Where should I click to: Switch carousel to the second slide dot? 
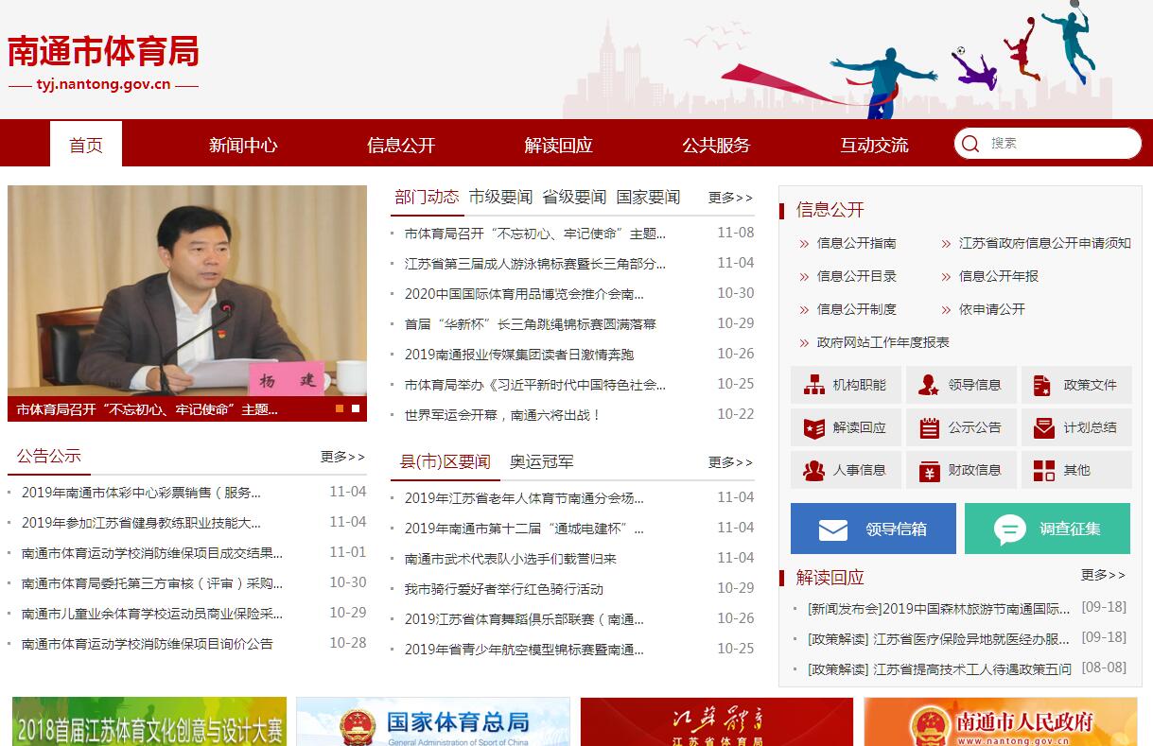pyautogui.click(x=356, y=408)
